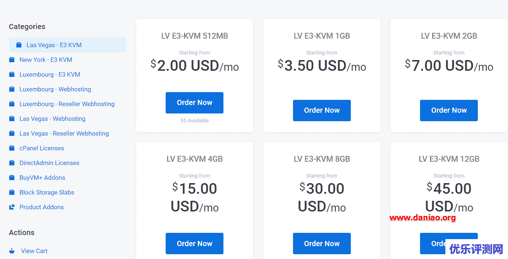Screen dimensions: 508x259
Task: Click the Block Storage Slabs category icon
Action: 11,192
